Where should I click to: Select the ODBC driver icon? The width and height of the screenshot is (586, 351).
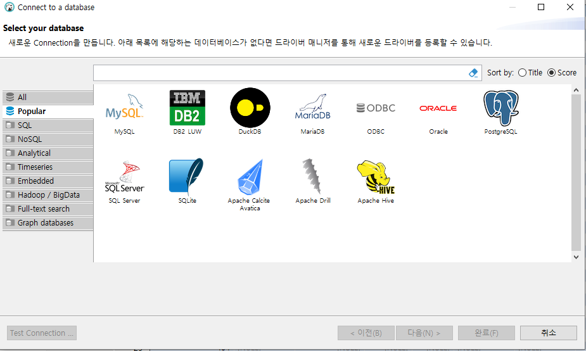pos(376,108)
